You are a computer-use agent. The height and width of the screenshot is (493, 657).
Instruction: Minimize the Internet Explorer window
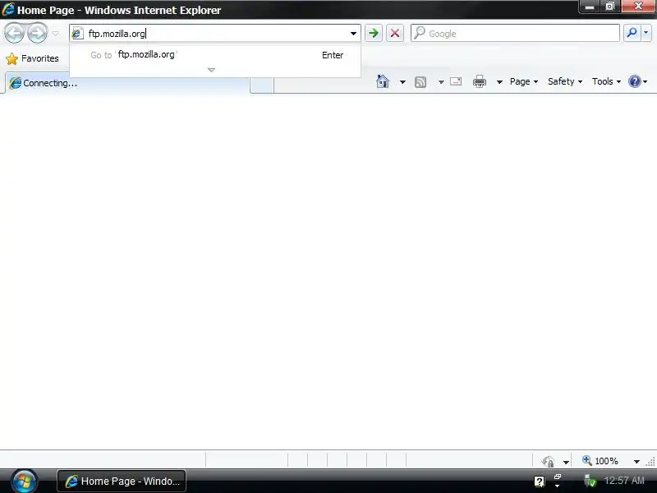tap(590, 7)
